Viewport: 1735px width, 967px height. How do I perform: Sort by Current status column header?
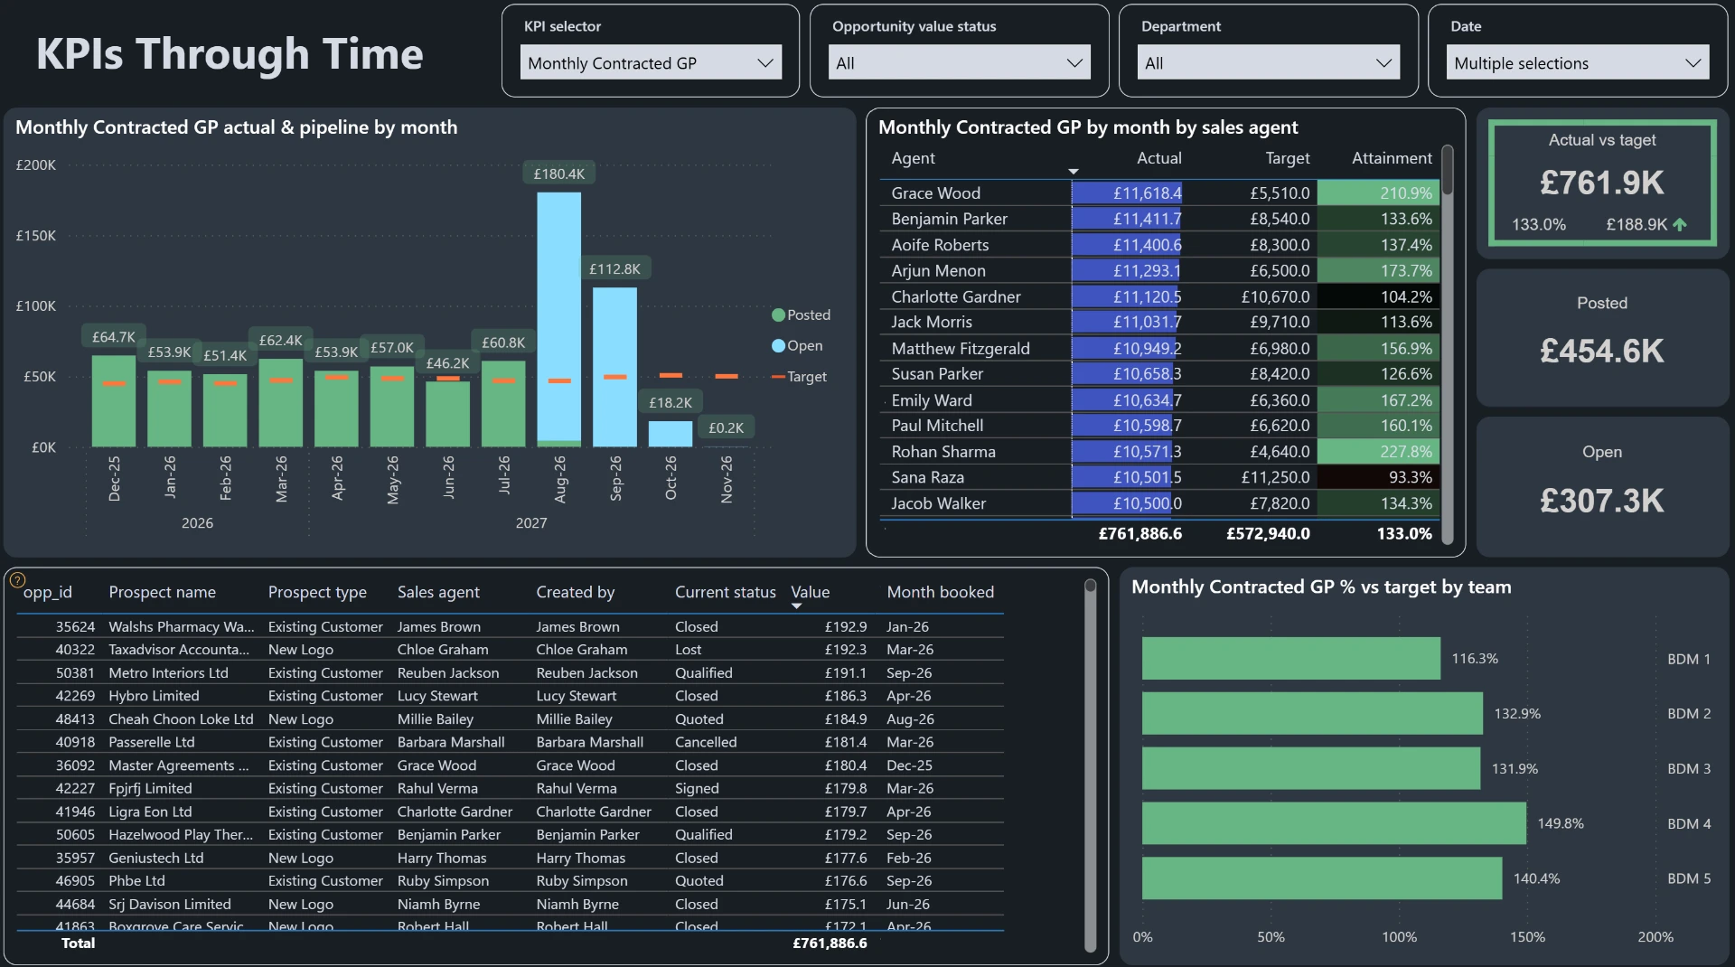tap(726, 592)
